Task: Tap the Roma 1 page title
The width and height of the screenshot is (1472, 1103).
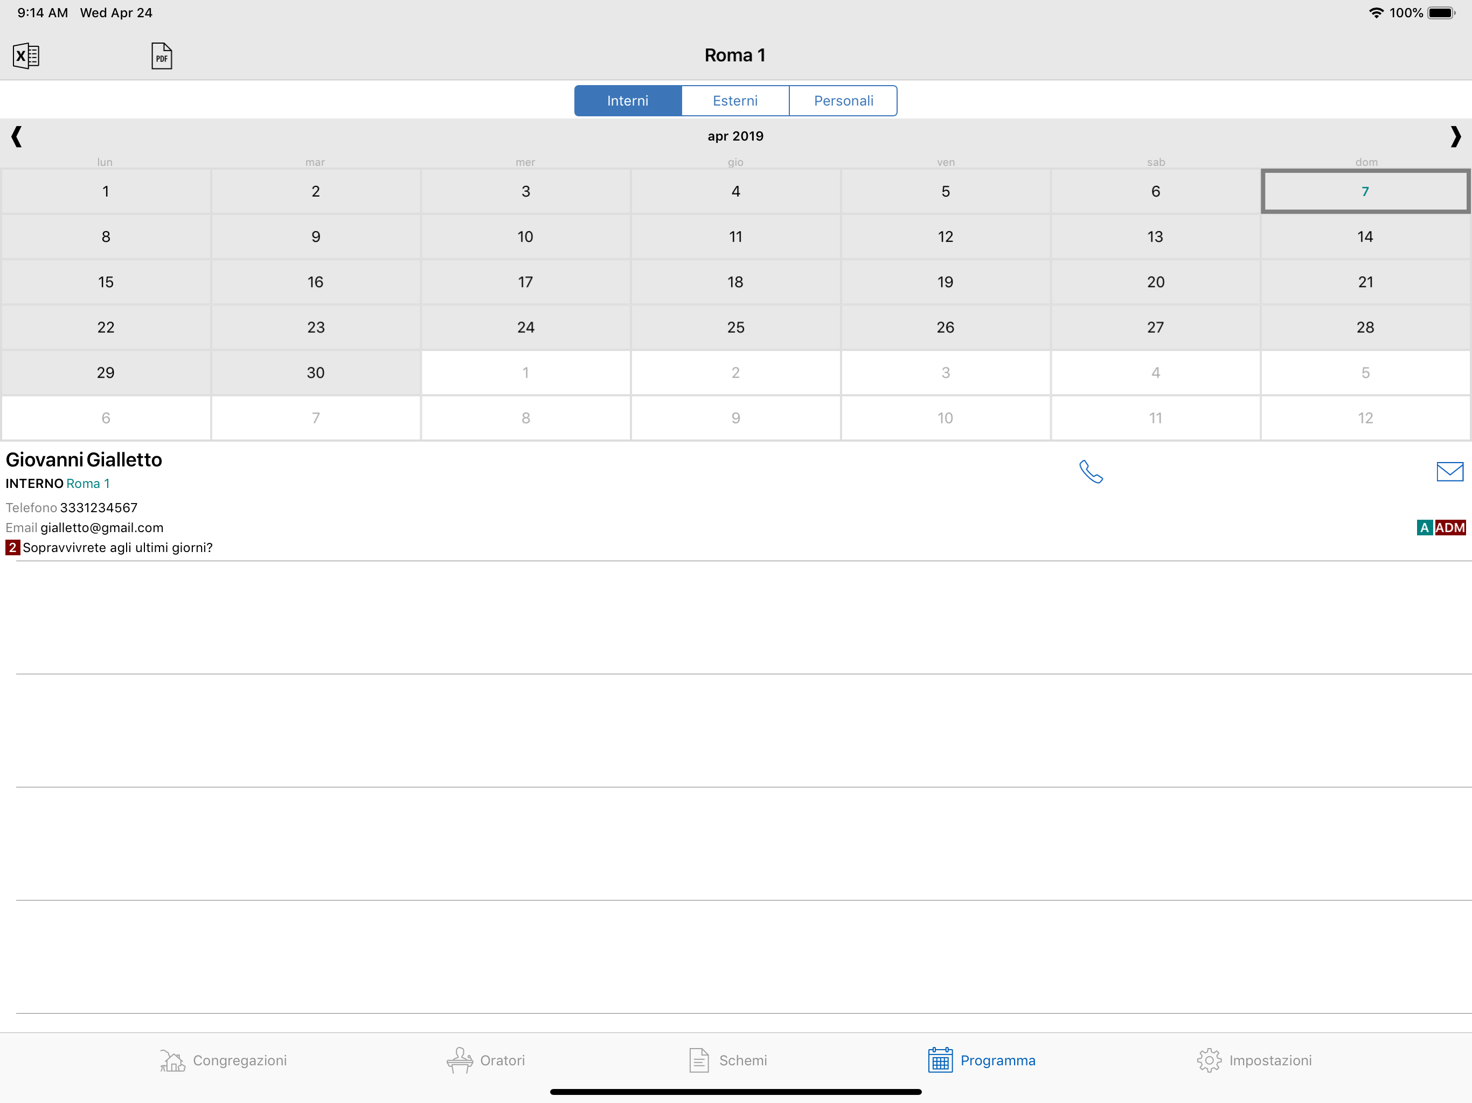Action: pos(735,55)
